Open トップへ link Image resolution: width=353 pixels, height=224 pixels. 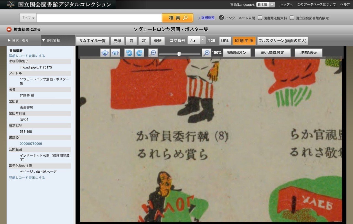click(x=287, y=4)
